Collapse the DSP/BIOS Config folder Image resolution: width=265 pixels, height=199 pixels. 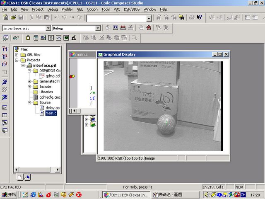point(29,71)
